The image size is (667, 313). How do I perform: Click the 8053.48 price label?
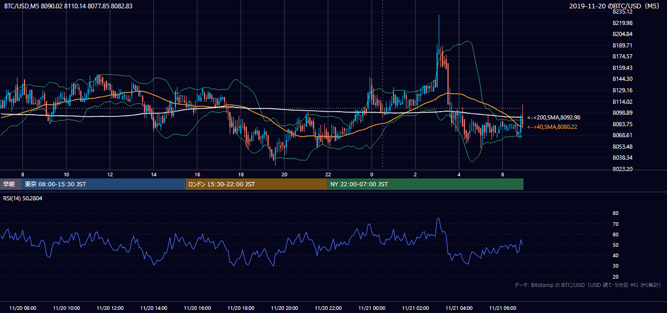point(623,147)
